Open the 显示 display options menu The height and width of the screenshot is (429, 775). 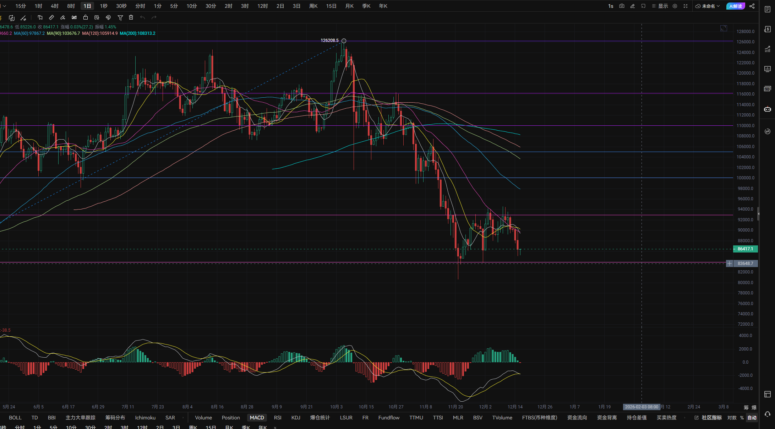click(660, 6)
